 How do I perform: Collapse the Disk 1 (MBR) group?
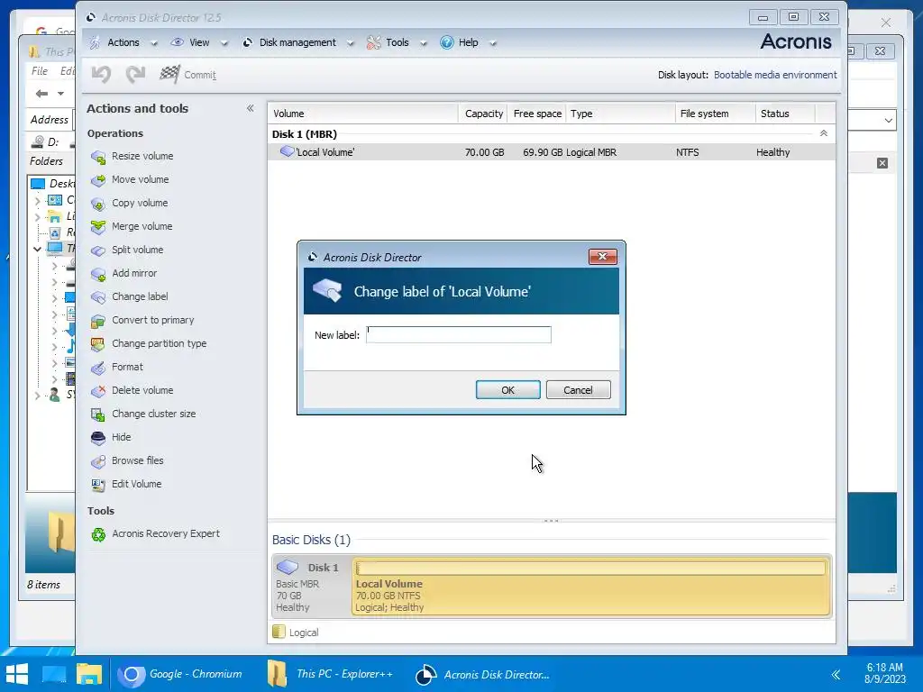point(824,133)
